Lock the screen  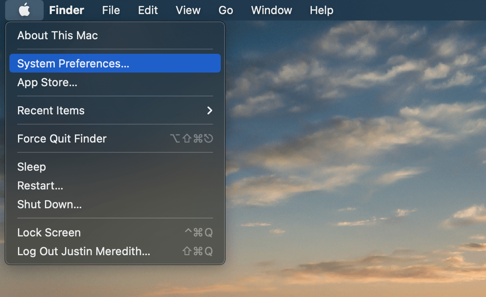click(x=49, y=233)
